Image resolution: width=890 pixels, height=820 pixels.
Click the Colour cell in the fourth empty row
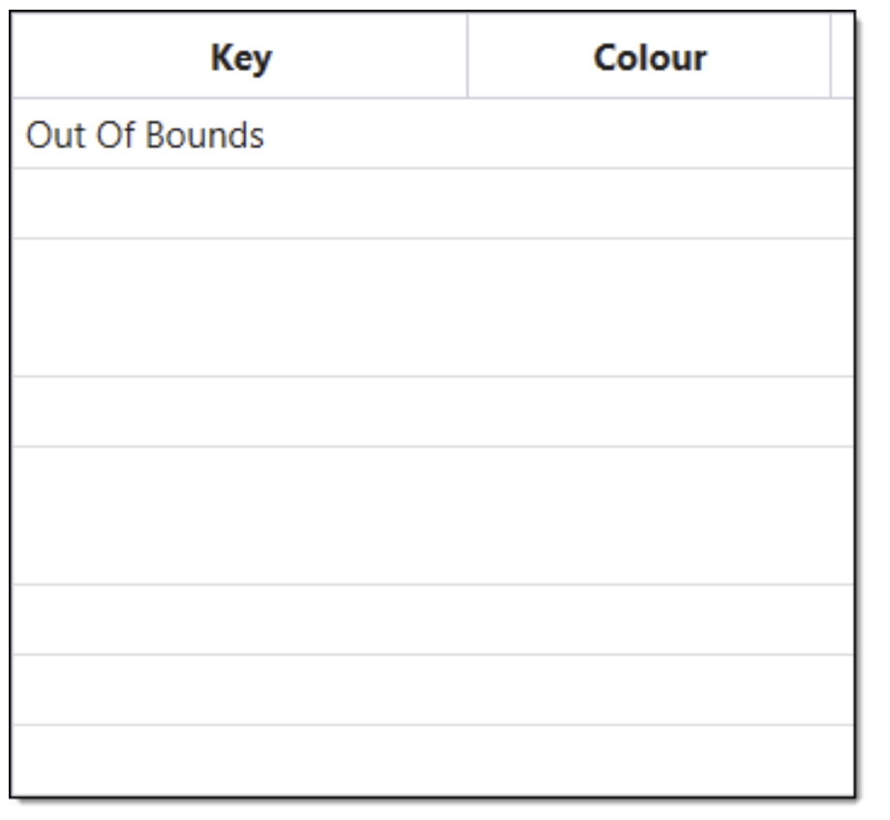(649, 515)
